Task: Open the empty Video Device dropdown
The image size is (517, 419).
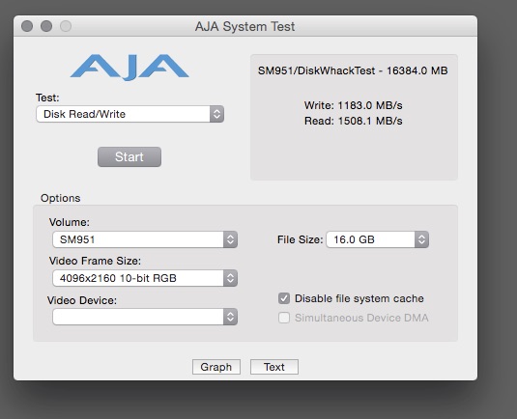Action: tap(145, 317)
